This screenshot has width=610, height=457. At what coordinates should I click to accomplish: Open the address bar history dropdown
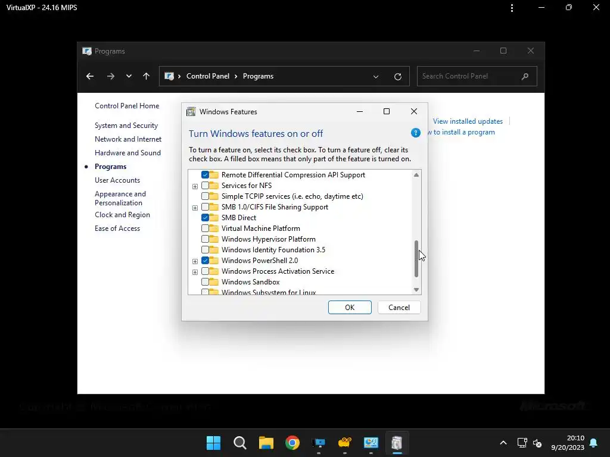[x=376, y=77]
